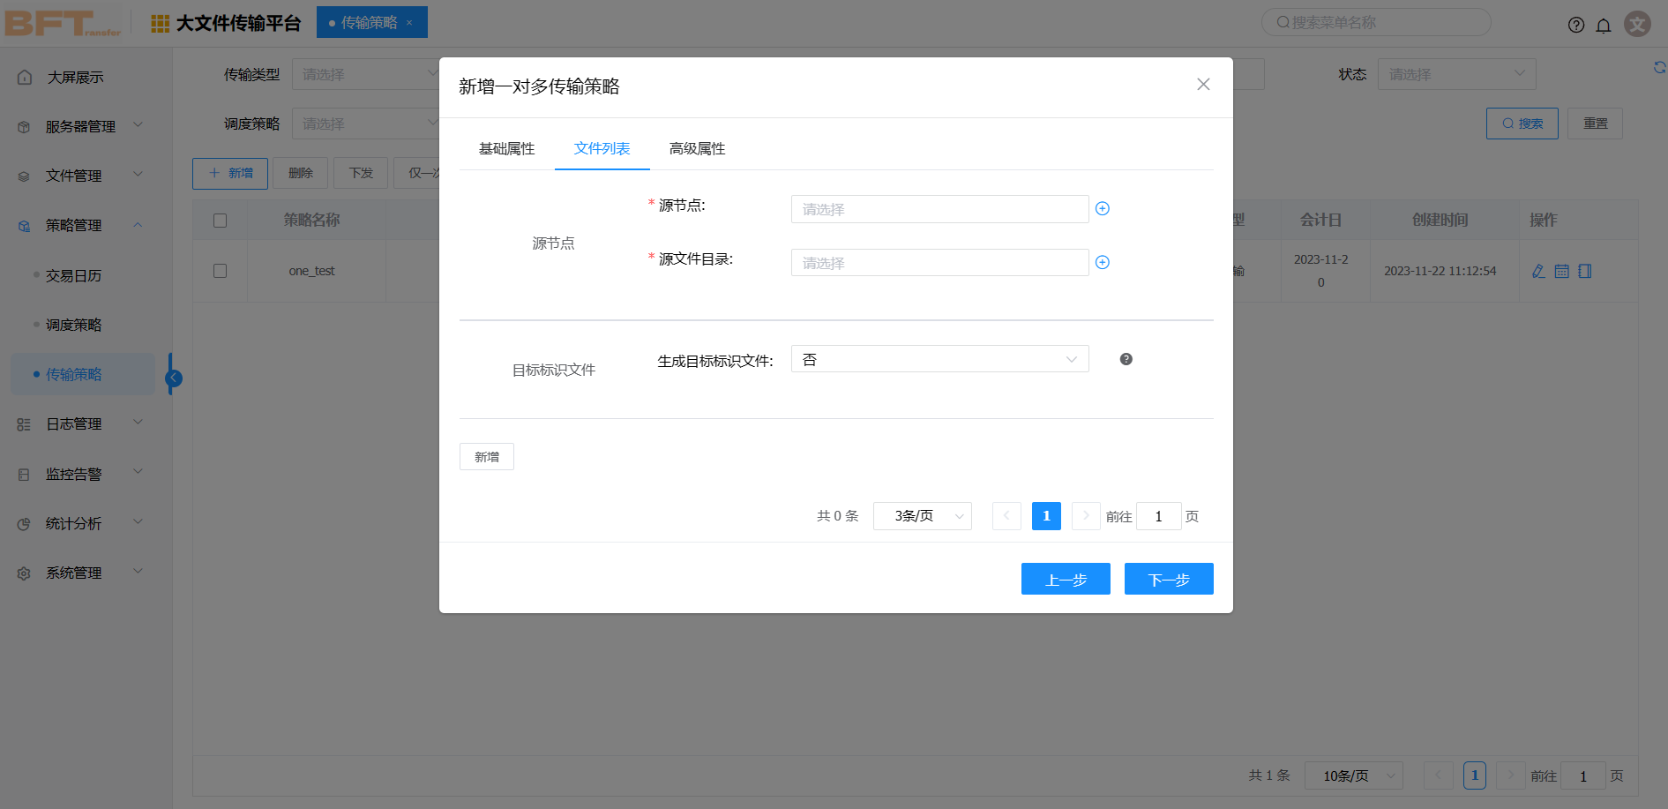The image size is (1668, 809).
Task: Click the edit pencil icon for one_test
Action: click(x=1538, y=271)
